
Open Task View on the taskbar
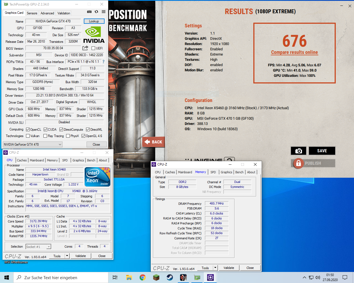(x=115, y=277)
